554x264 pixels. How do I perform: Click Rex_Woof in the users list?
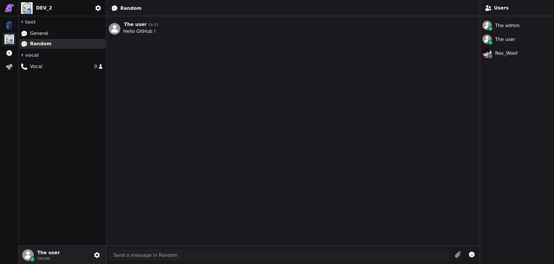click(506, 53)
